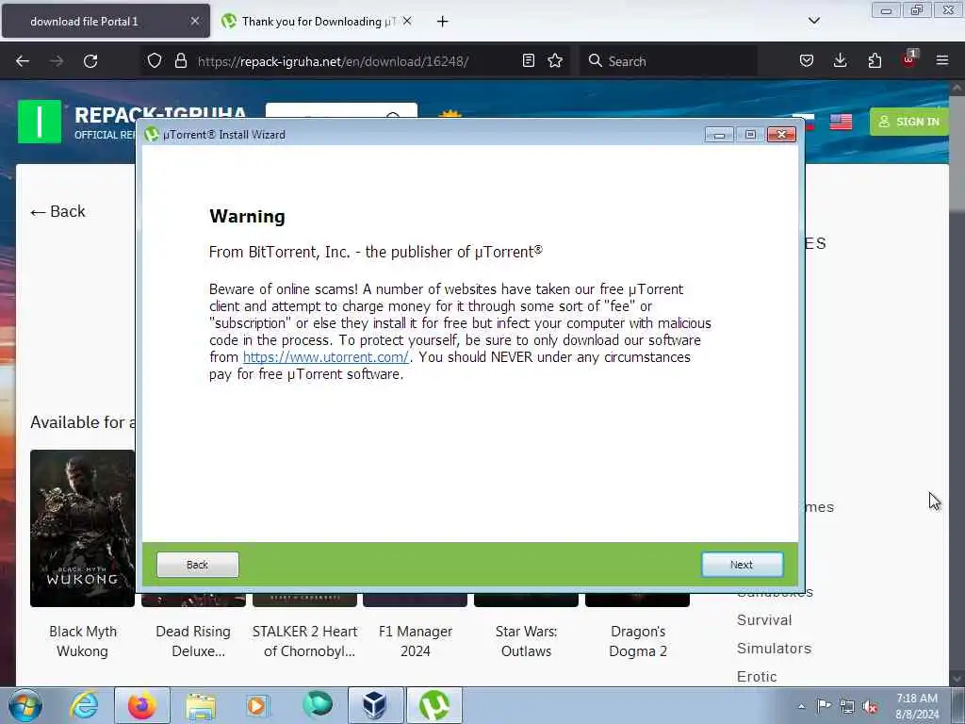Open the Dragon's Dogma 2 link
This screenshot has height=724, width=965.
pyautogui.click(x=638, y=641)
